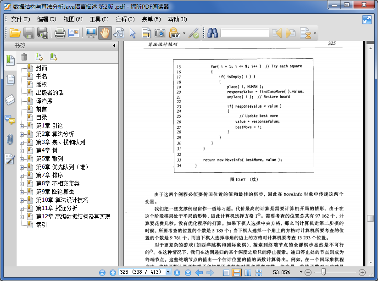Enable continuous page layout mode

(x=237, y=273)
